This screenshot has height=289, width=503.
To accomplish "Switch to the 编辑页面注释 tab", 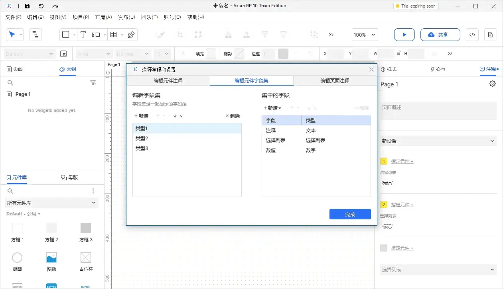I will (x=335, y=80).
